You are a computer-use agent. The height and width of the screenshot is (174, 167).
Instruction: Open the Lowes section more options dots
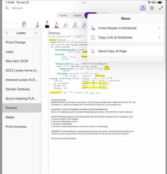tap(36, 33)
